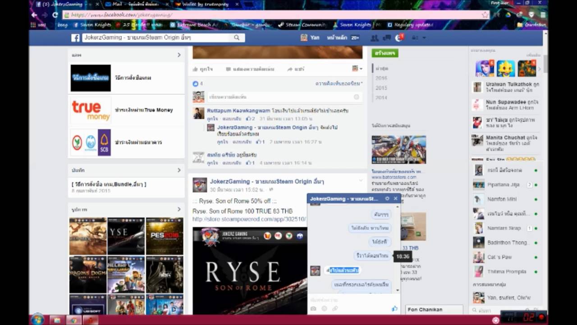Open Yan group conversation in chat sidebar

(505, 297)
